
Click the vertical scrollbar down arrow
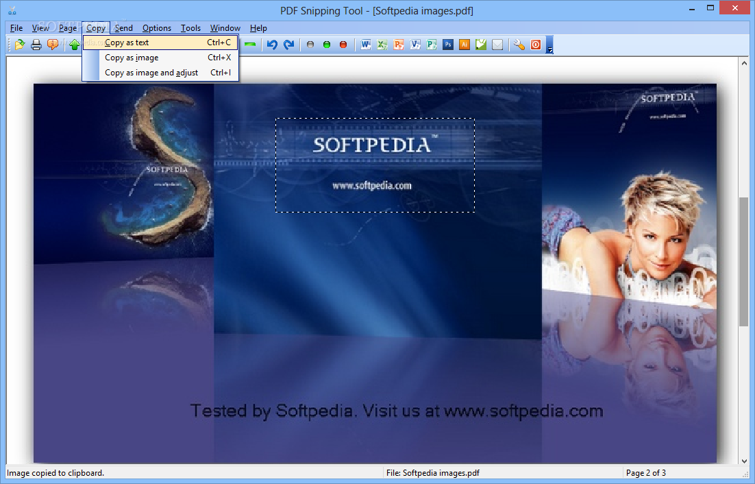pyautogui.click(x=744, y=461)
